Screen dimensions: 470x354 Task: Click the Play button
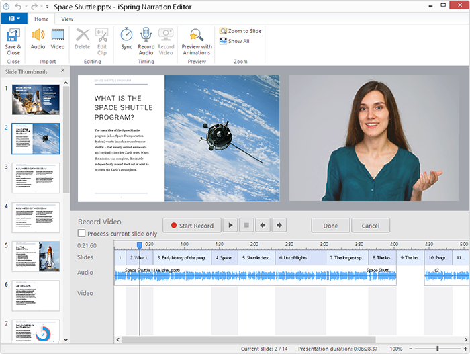pos(230,225)
